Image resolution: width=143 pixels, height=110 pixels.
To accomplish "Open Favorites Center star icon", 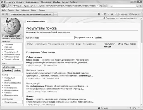I will point(3,14).
